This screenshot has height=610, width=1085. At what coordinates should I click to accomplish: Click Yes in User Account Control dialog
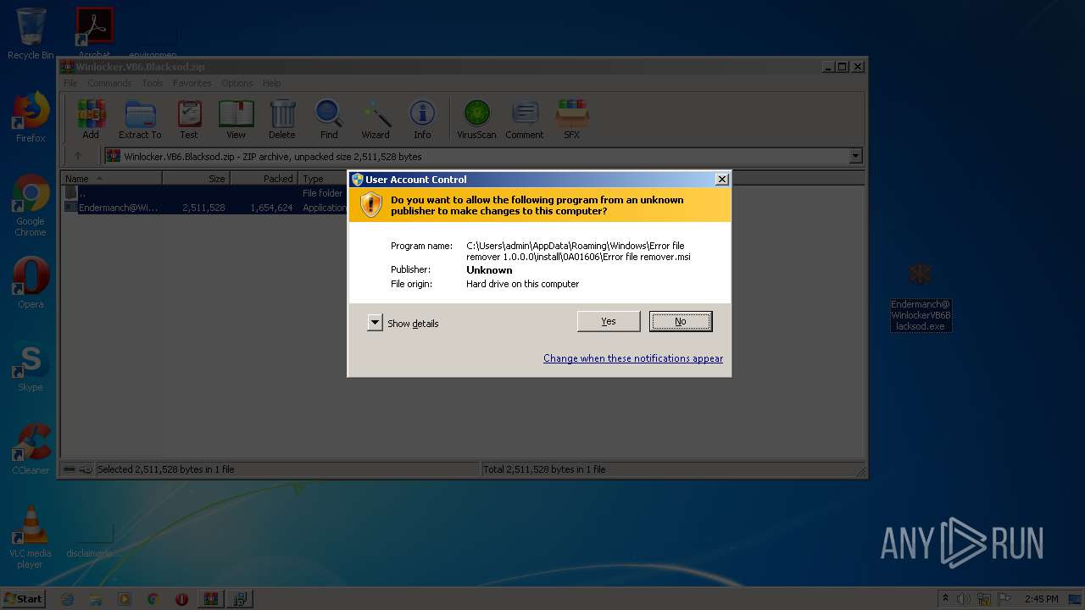(608, 321)
